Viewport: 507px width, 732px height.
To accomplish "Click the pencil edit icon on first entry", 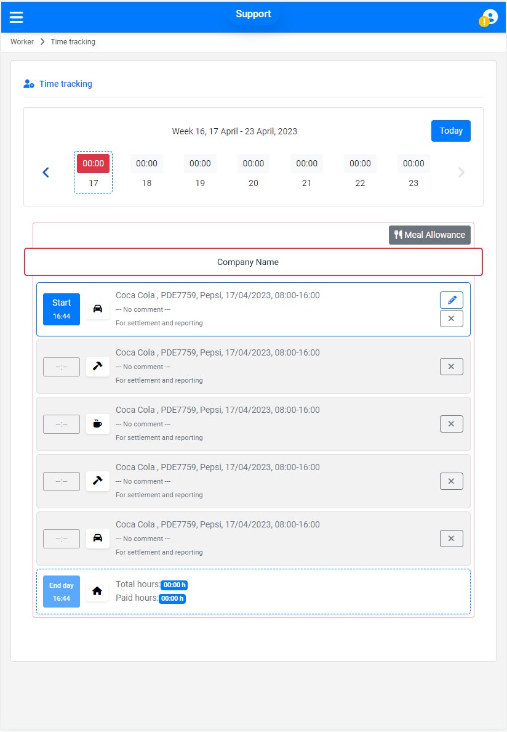I will point(451,300).
